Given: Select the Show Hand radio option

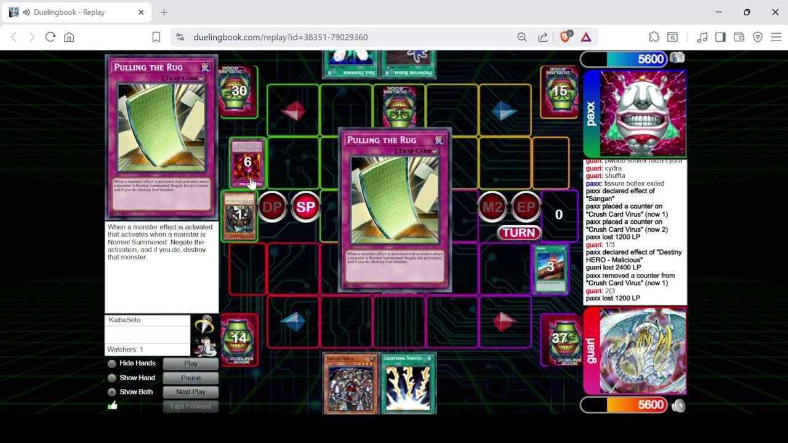Looking at the screenshot, I should point(112,378).
